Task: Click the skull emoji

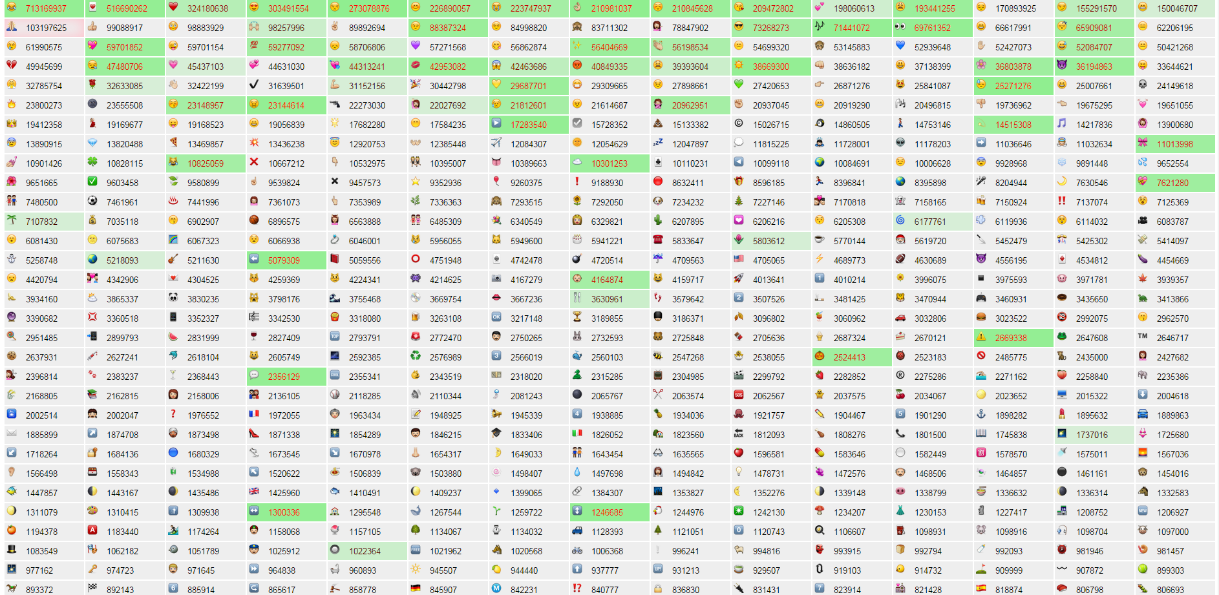Action: point(1143,85)
